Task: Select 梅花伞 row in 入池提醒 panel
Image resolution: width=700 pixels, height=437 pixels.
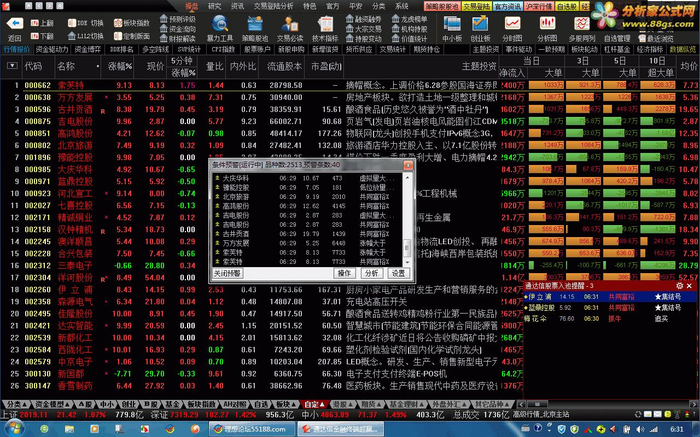Action: click(x=610, y=318)
